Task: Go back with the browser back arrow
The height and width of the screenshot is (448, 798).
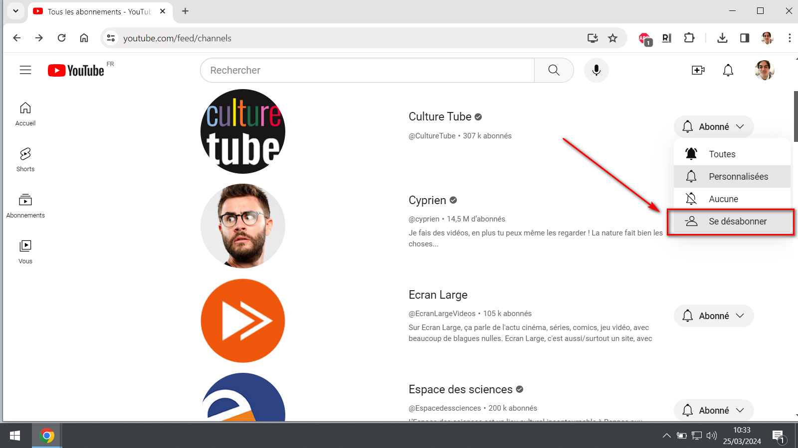Action: 17,38
